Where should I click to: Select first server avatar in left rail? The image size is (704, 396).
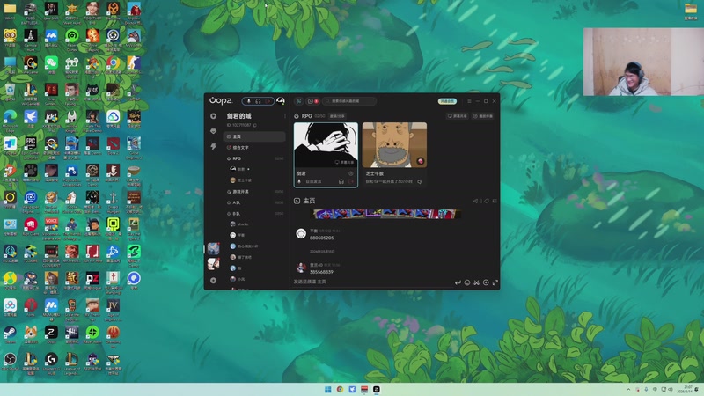(x=213, y=248)
